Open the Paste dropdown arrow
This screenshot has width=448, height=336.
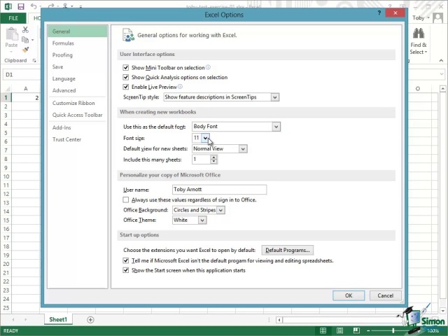pos(11,52)
